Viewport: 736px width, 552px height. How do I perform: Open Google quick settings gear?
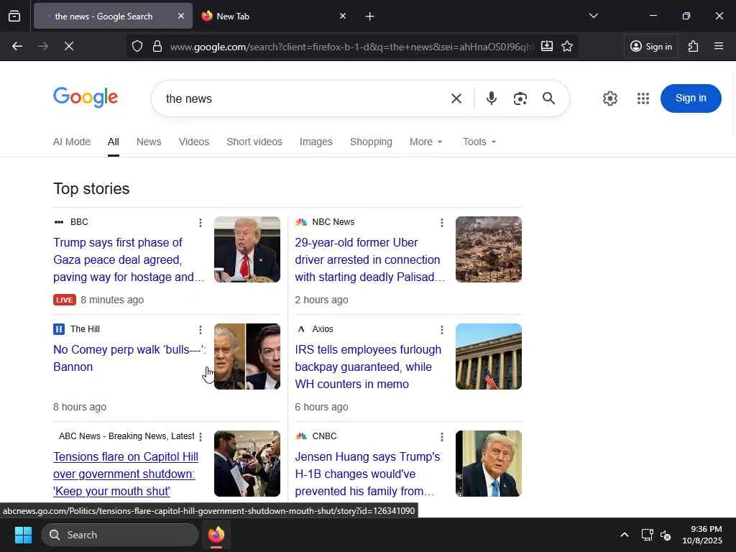(x=609, y=98)
